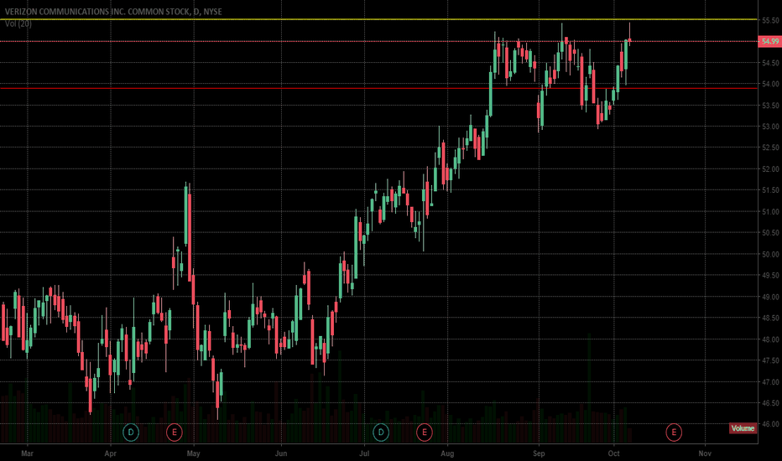Click the Sep label on time axis
This screenshot has height=461, width=782.
pyautogui.click(x=539, y=453)
